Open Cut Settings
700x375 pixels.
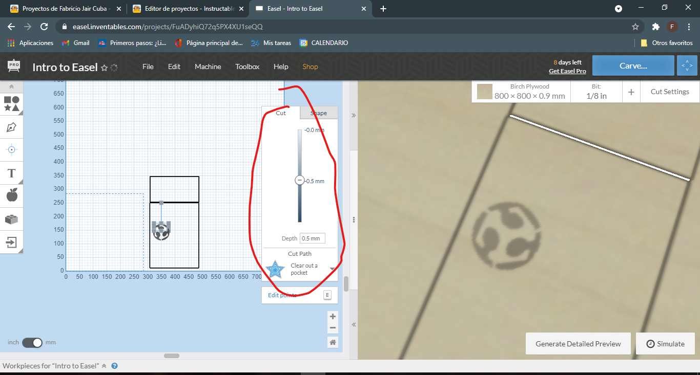click(x=670, y=92)
